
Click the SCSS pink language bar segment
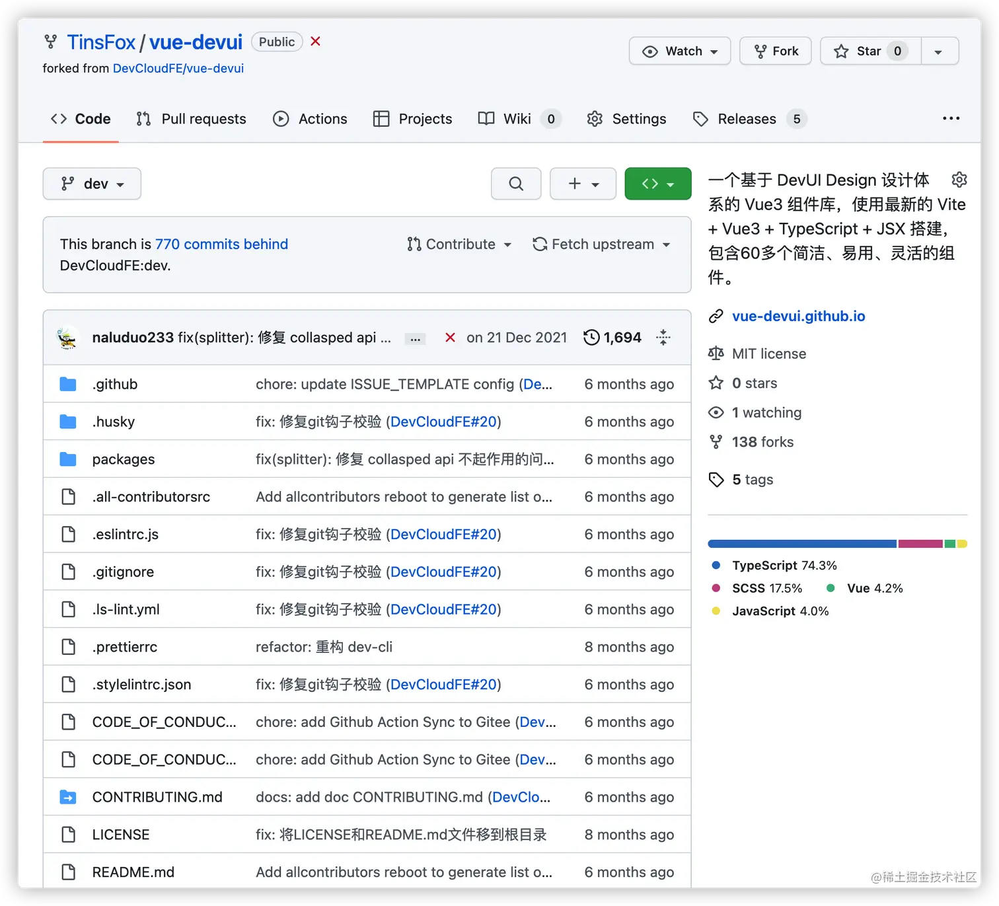920,544
